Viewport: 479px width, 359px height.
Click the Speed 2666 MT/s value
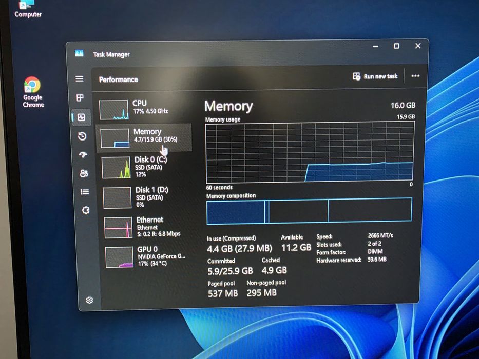tap(380, 236)
